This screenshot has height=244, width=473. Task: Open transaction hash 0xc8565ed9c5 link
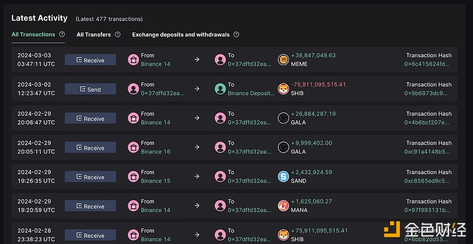pyautogui.click(x=427, y=181)
